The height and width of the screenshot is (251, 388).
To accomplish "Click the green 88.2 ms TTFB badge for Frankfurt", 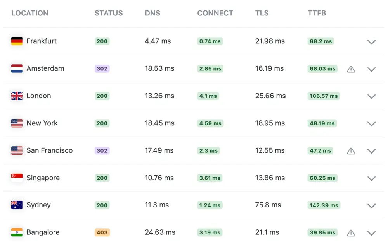I will click(320, 41).
